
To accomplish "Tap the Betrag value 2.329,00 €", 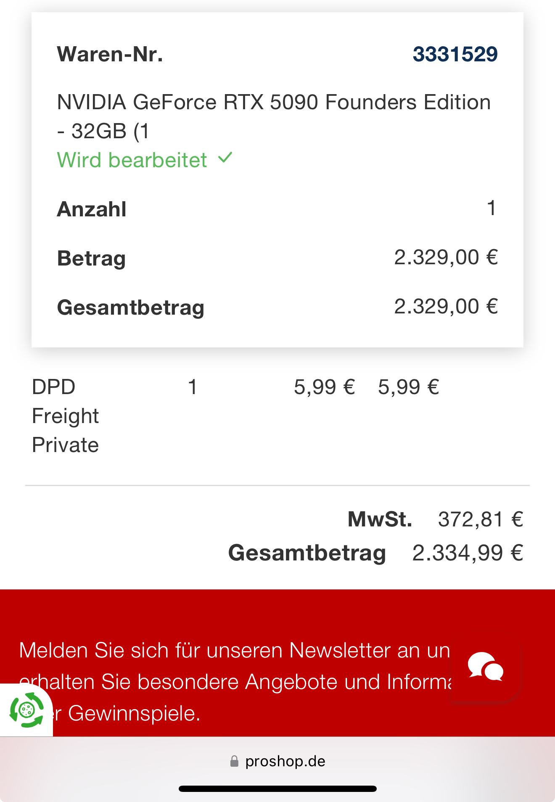I will tap(446, 258).
